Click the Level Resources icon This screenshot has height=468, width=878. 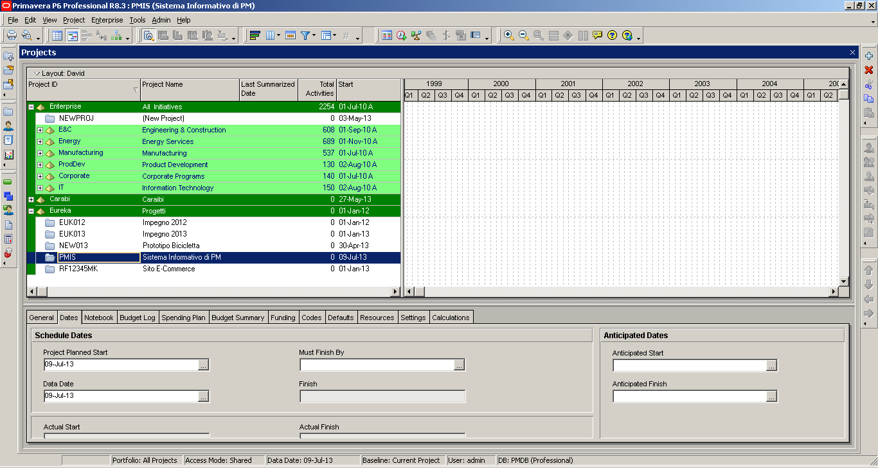[416, 36]
